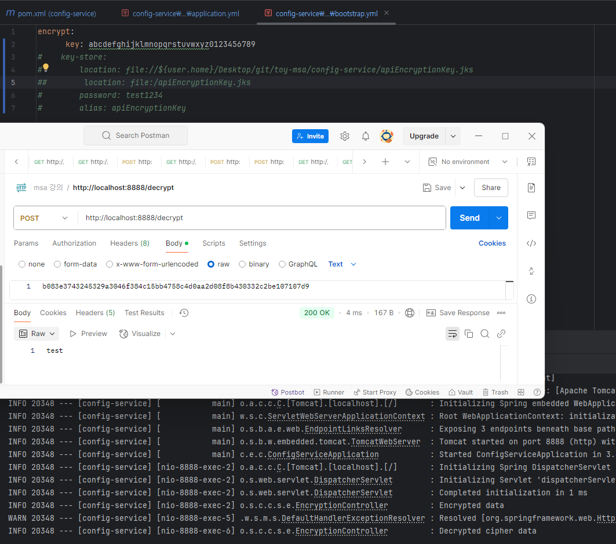Select the form-data body type
The width and height of the screenshot is (616, 544).
click(57, 264)
